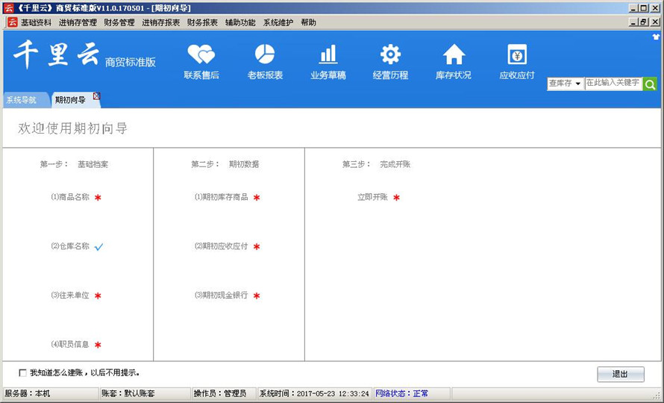
Task: Open the 财务管理 menu
Action: pos(119,22)
